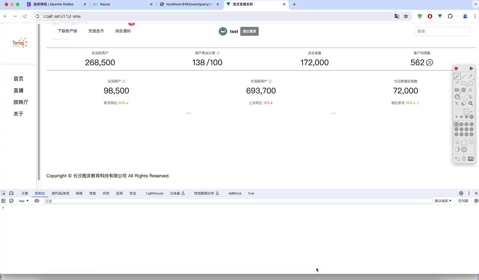Open the JavaScript context top dropdown
Viewport: 479px width, 280px height.
point(24,201)
